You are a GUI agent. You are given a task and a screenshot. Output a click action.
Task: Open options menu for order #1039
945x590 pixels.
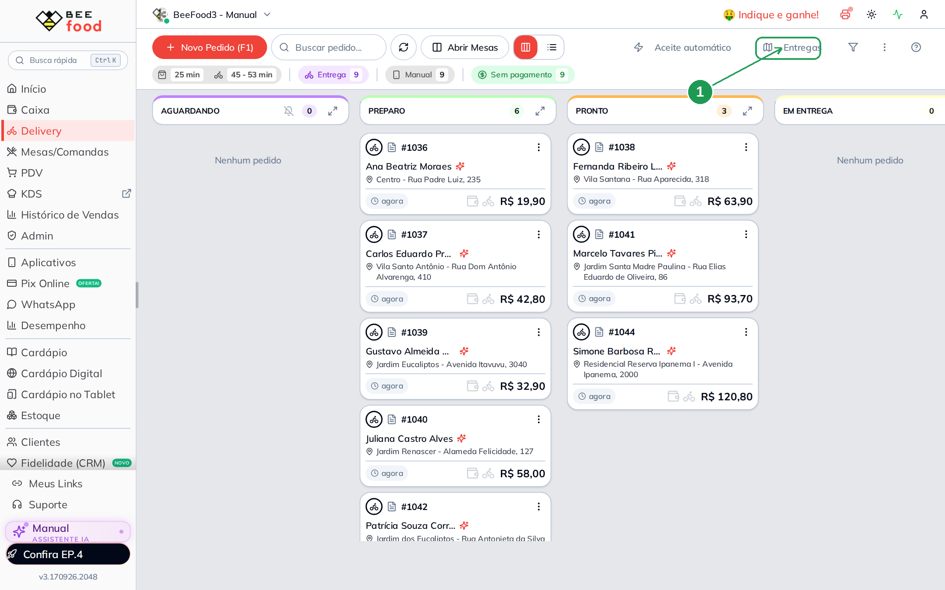(539, 332)
